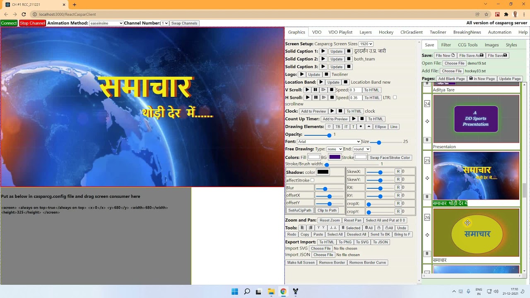Open the CCG Tools tab

[467, 45]
